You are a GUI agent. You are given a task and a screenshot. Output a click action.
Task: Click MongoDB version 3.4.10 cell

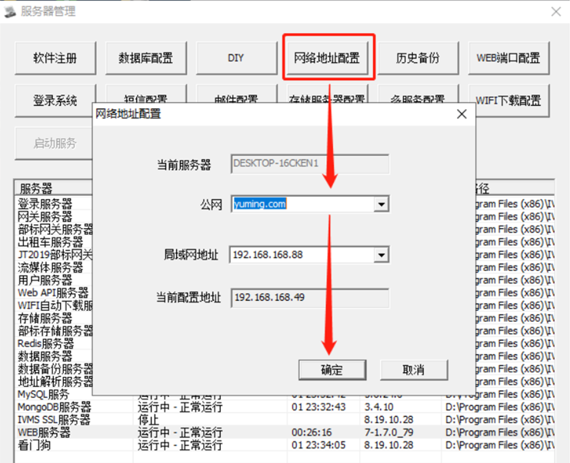(378, 407)
